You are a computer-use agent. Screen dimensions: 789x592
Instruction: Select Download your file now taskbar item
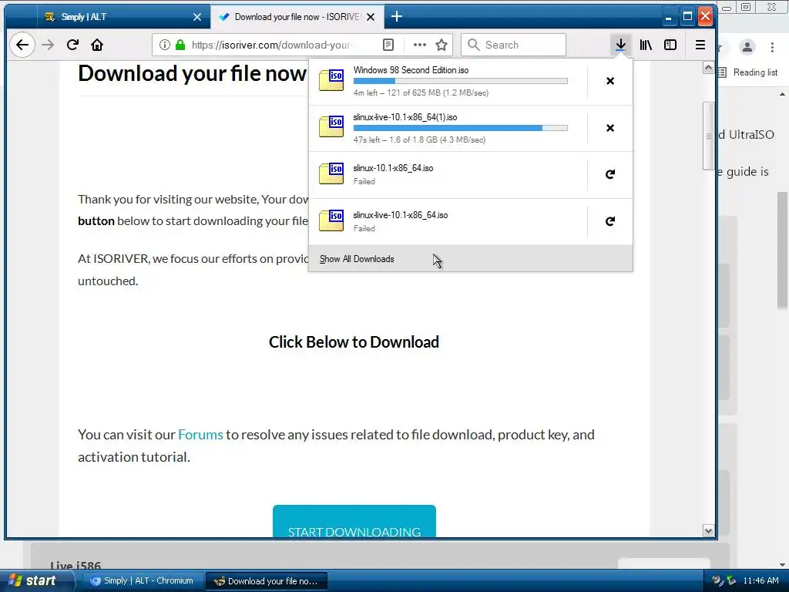click(267, 581)
